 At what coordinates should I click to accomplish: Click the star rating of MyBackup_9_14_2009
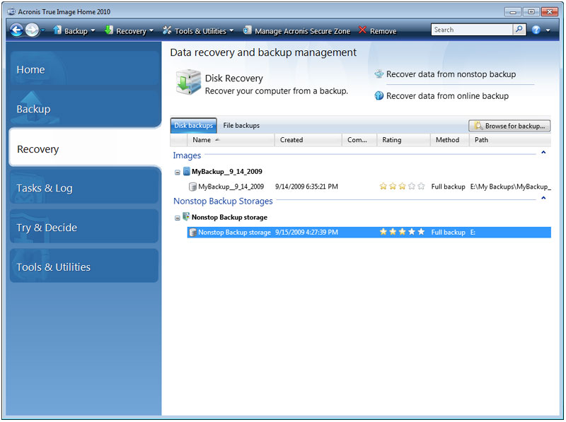click(x=402, y=187)
